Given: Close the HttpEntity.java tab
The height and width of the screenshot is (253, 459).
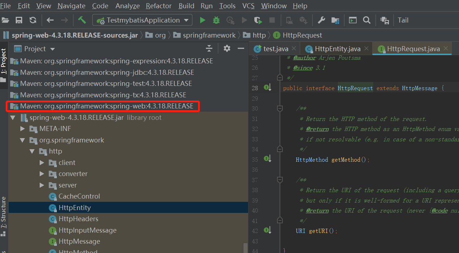Looking at the screenshot, I should coord(366,48).
